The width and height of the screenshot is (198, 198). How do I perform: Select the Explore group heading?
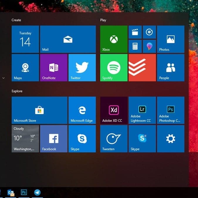(x=17, y=91)
